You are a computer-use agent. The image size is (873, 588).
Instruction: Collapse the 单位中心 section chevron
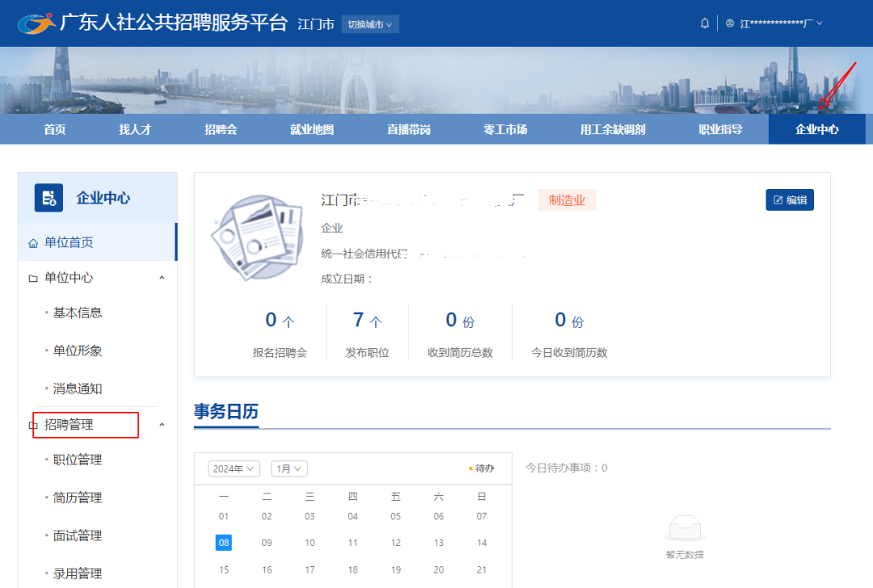coord(162,277)
